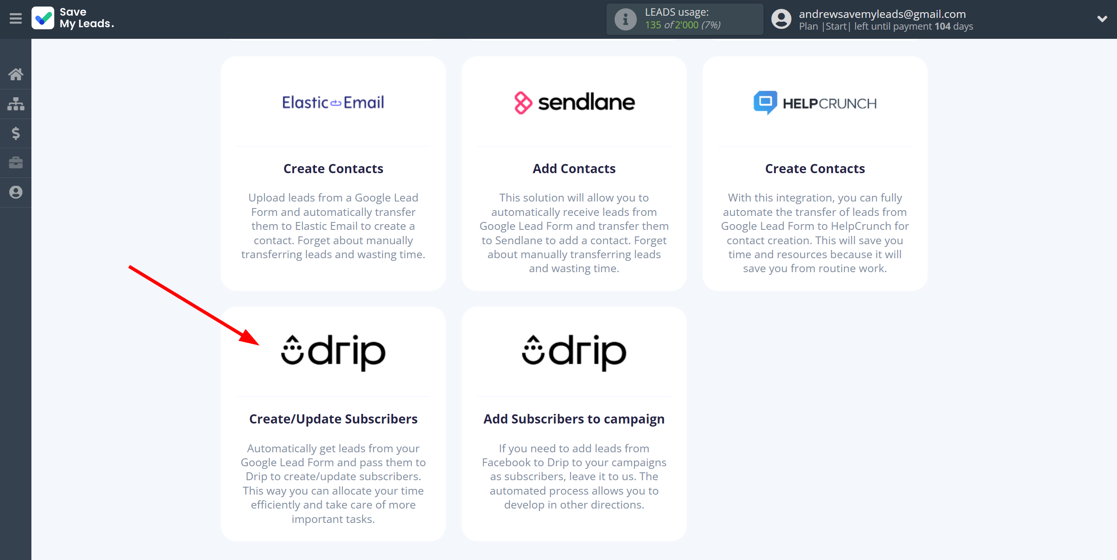Click the Drip campaign card description

click(574, 477)
